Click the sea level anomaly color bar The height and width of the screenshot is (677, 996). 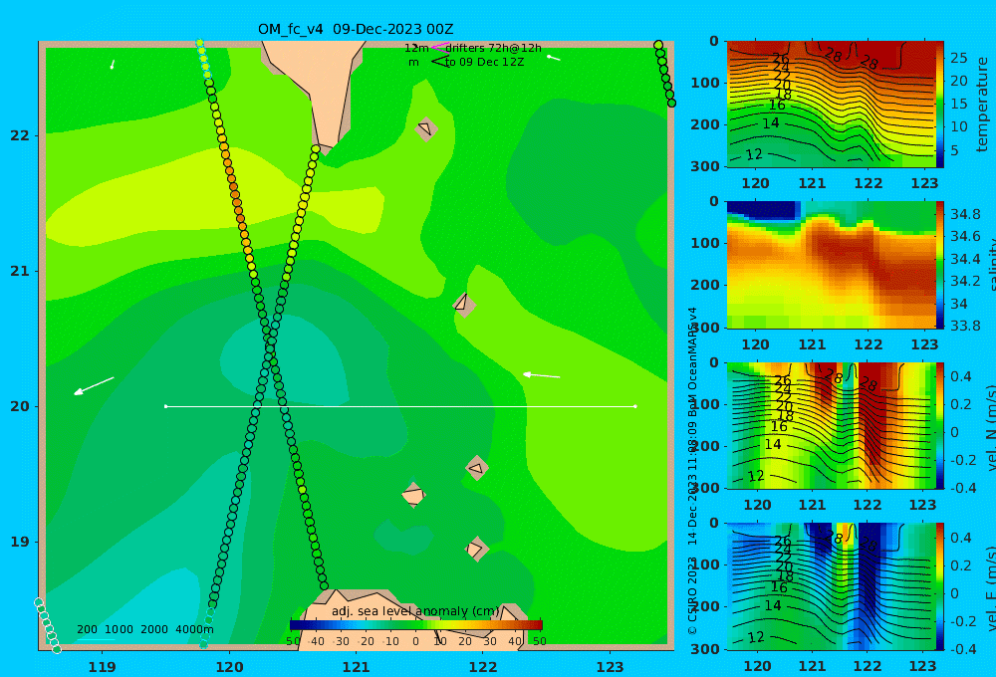click(x=416, y=625)
